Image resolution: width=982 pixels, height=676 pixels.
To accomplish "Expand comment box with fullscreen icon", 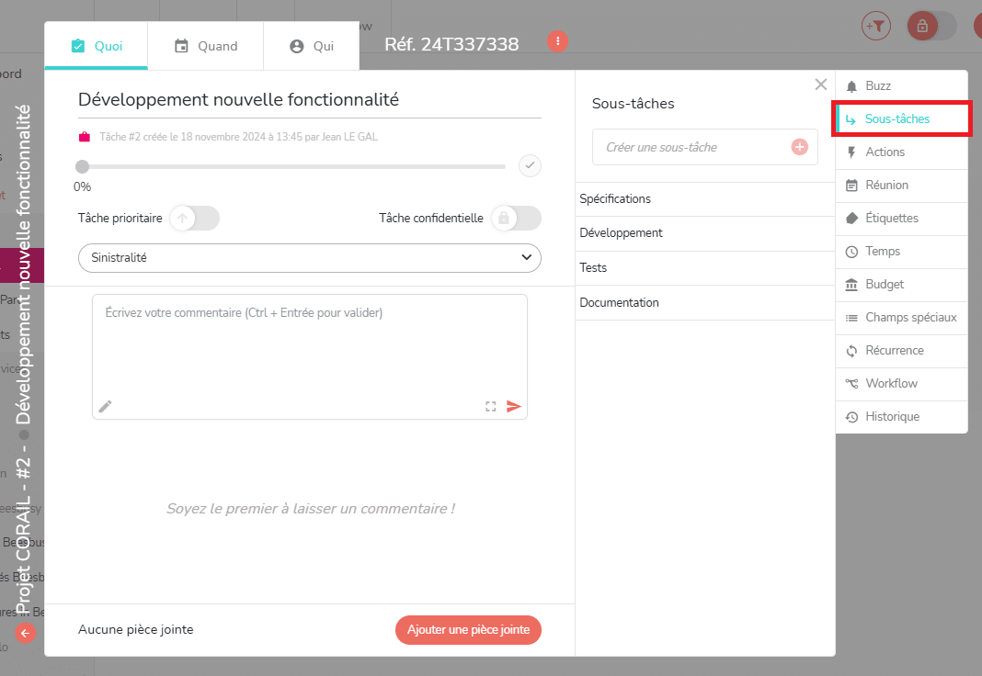I will [x=490, y=407].
